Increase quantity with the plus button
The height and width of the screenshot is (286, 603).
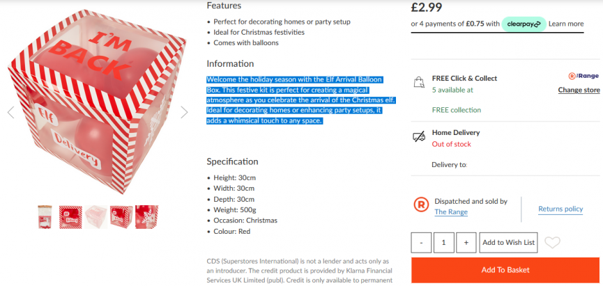466,242
